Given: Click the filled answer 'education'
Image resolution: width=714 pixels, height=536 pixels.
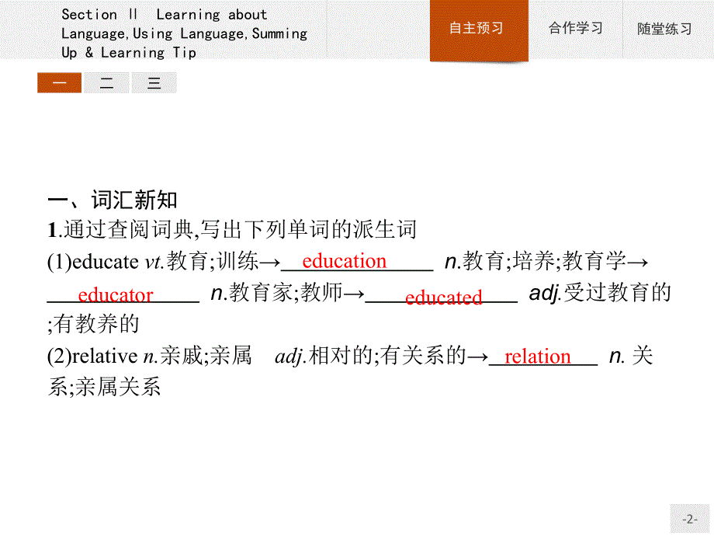Looking at the screenshot, I should (x=345, y=262).
